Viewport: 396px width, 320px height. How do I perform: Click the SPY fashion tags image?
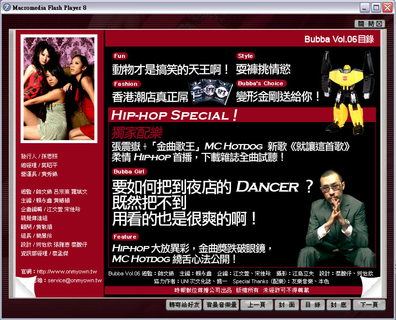tap(210, 92)
